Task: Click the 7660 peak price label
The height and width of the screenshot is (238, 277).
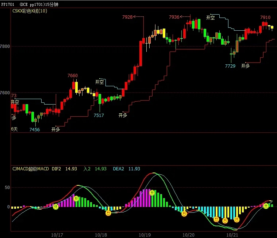Action: 72,76
